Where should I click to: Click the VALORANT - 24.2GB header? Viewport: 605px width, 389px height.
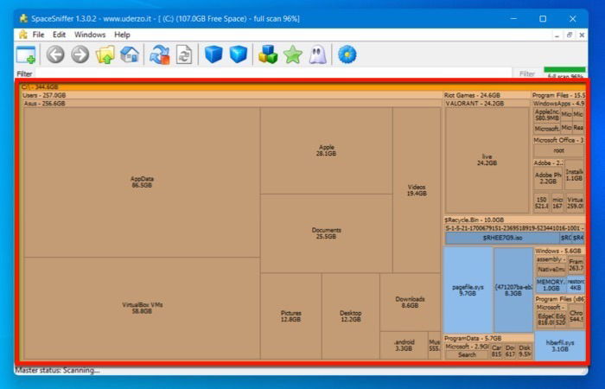tap(487, 103)
